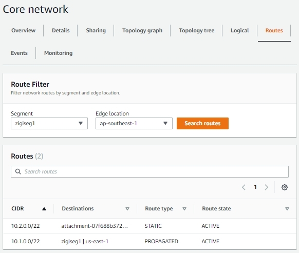Open the Segment dropdown showing zigiseg1

click(x=49, y=124)
